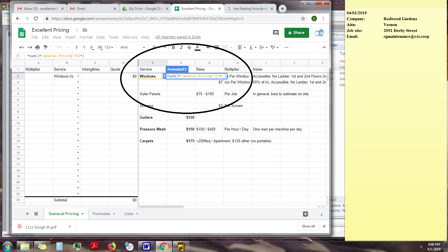Open the Add-ons menu
This screenshot has width=448, height=252.
pyautogui.click(x=130, y=37)
